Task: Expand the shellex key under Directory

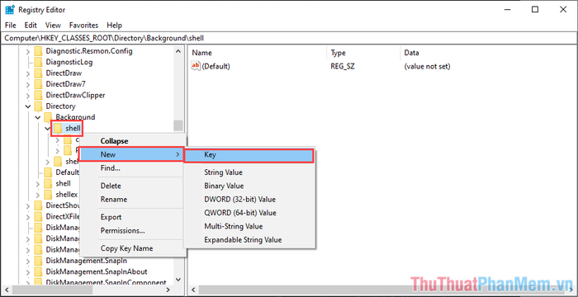Action: (x=38, y=195)
